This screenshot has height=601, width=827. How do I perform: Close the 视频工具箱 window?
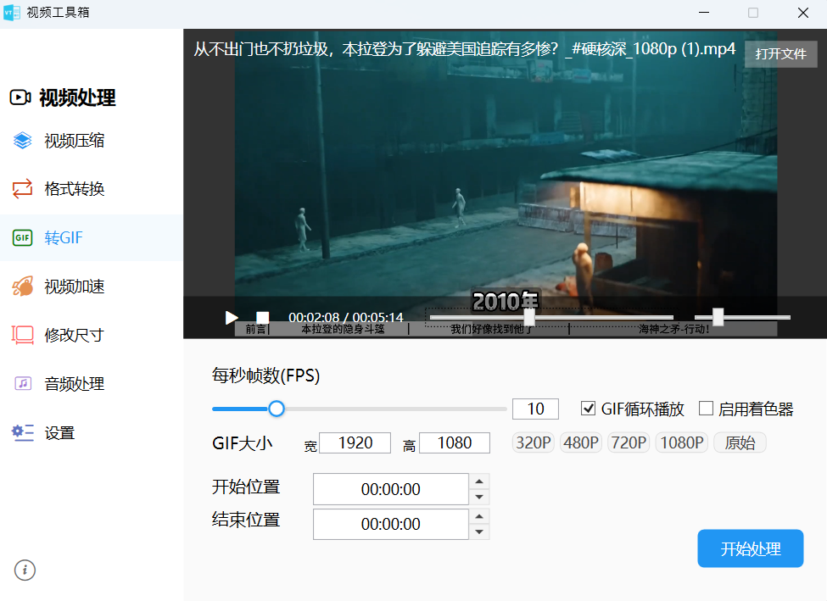[x=802, y=12]
